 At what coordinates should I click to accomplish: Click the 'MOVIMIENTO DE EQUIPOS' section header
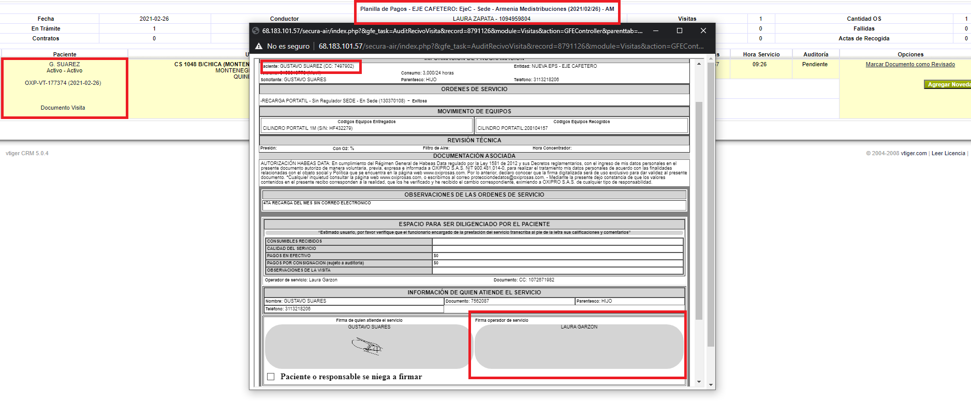click(474, 111)
